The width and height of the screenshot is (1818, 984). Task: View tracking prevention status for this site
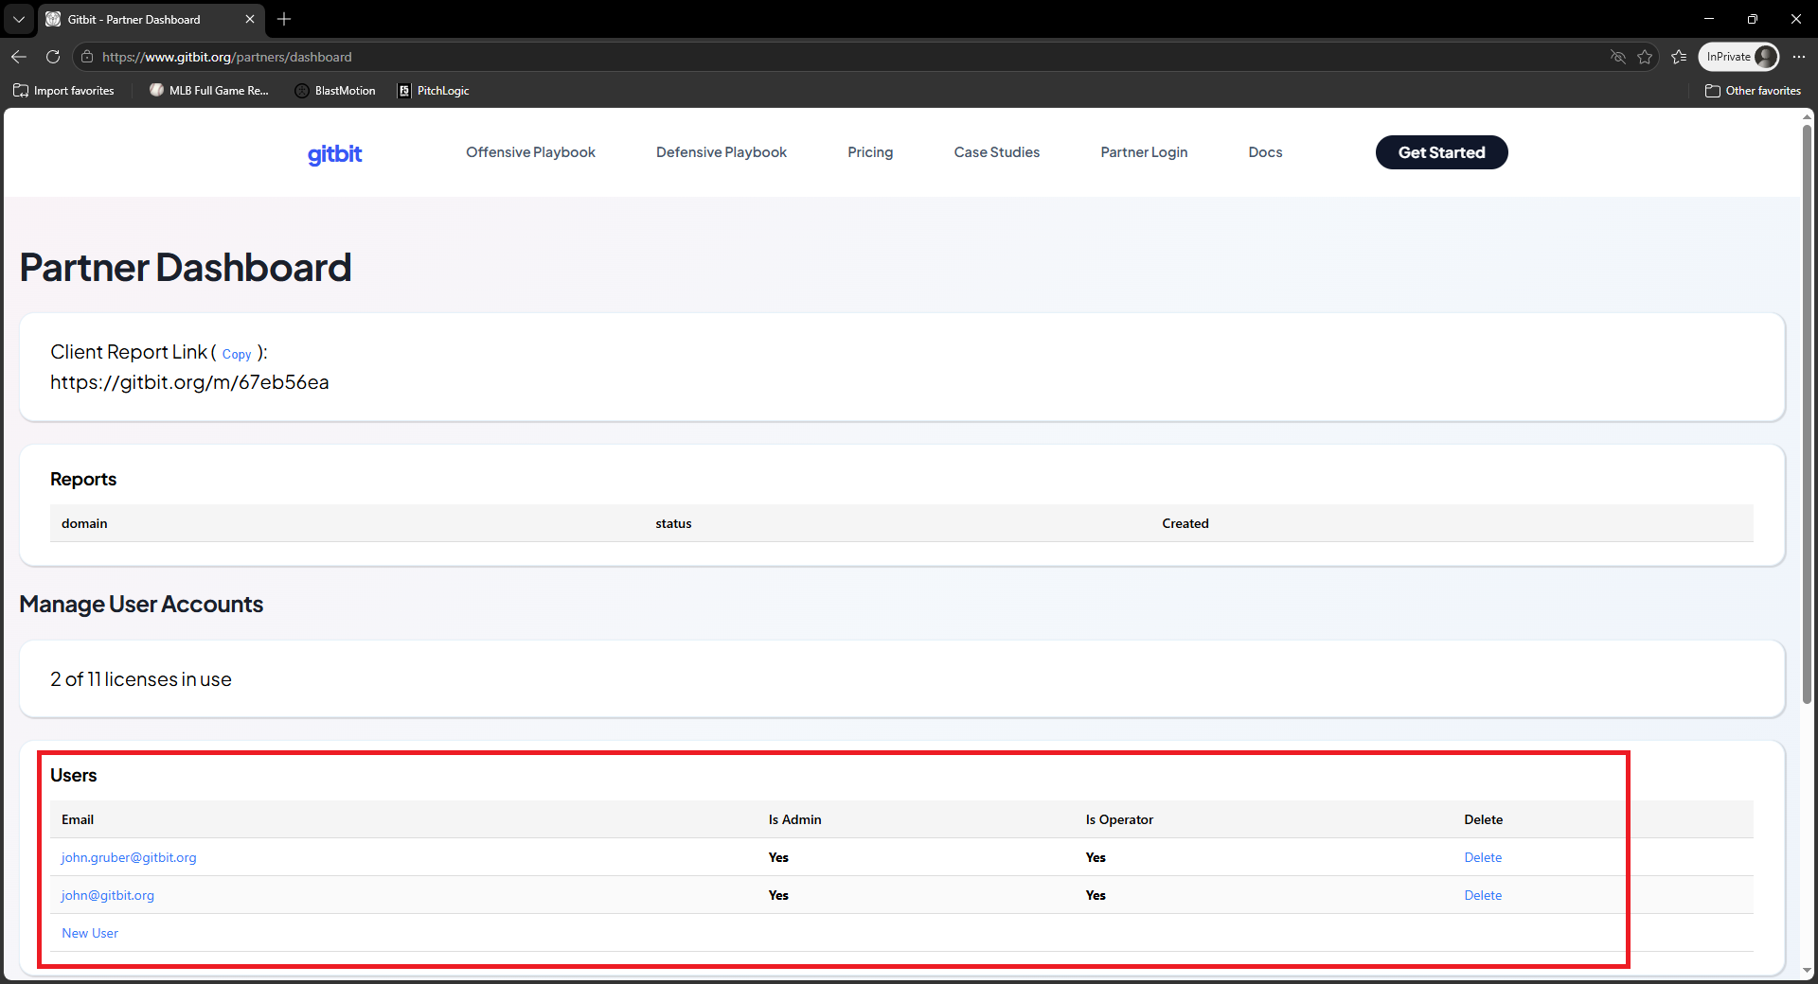click(x=1617, y=57)
